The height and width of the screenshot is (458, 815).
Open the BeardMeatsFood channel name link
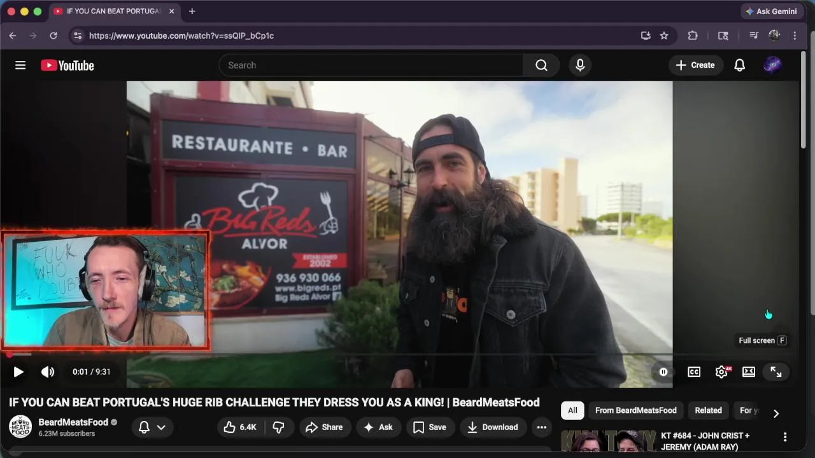click(73, 422)
